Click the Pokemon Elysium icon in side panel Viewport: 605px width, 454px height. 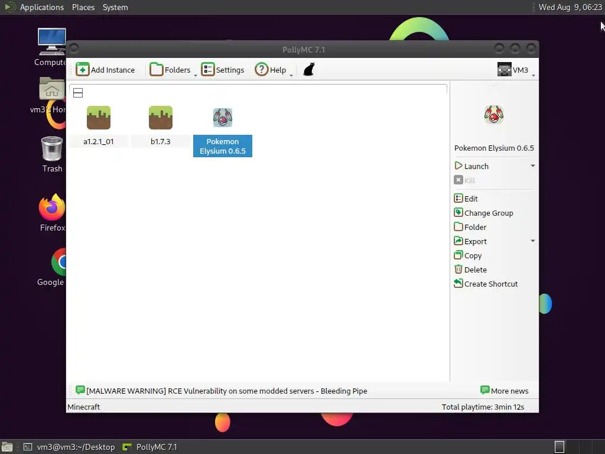click(x=494, y=115)
